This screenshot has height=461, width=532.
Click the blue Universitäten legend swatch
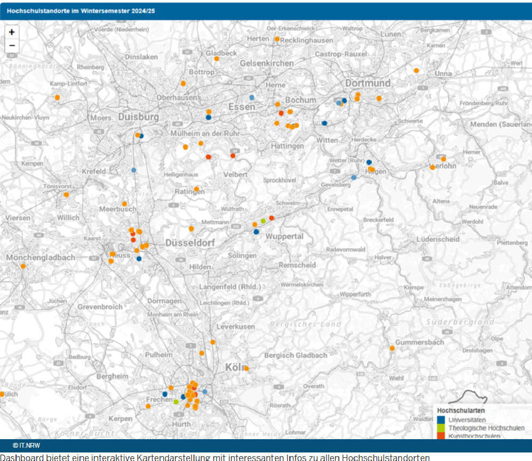[x=441, y=420]
